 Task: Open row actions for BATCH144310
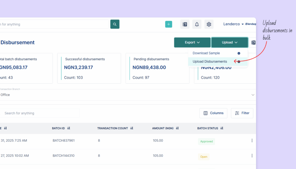252,156
